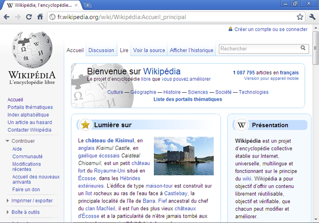Close the Wikipédia browser tab
This screenshot has width=319, height=223.
point(76,5)
